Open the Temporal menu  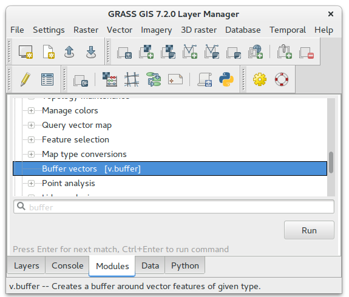[x=288, y=30]
